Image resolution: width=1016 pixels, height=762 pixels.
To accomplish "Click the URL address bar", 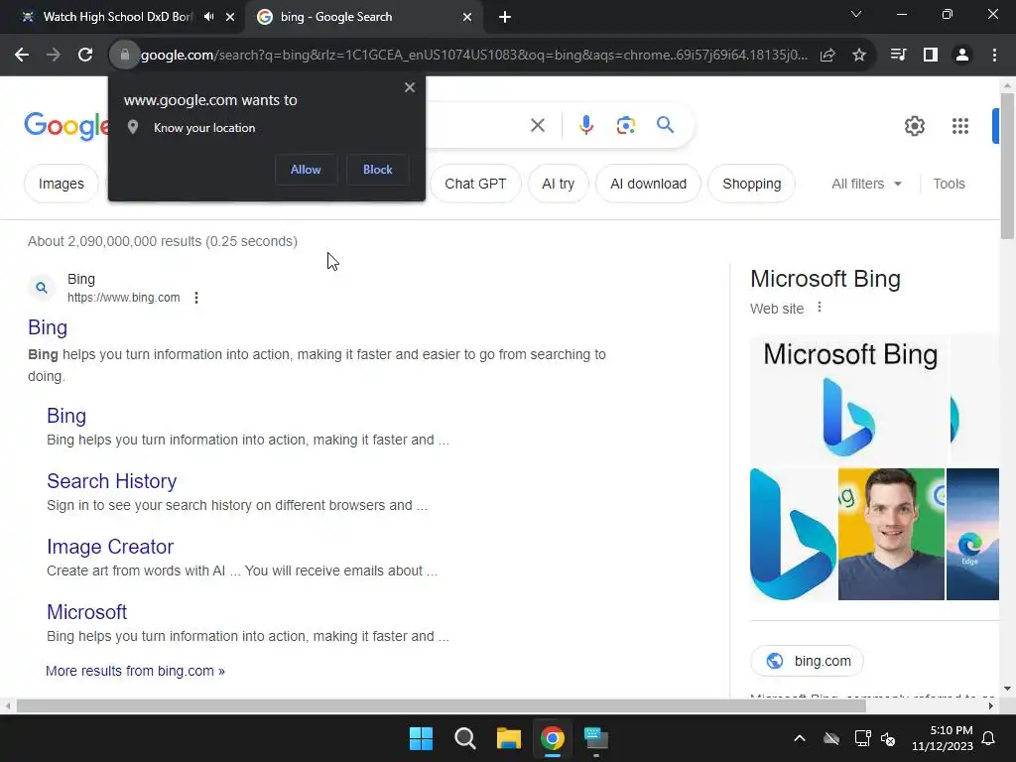I will (474, 56).
